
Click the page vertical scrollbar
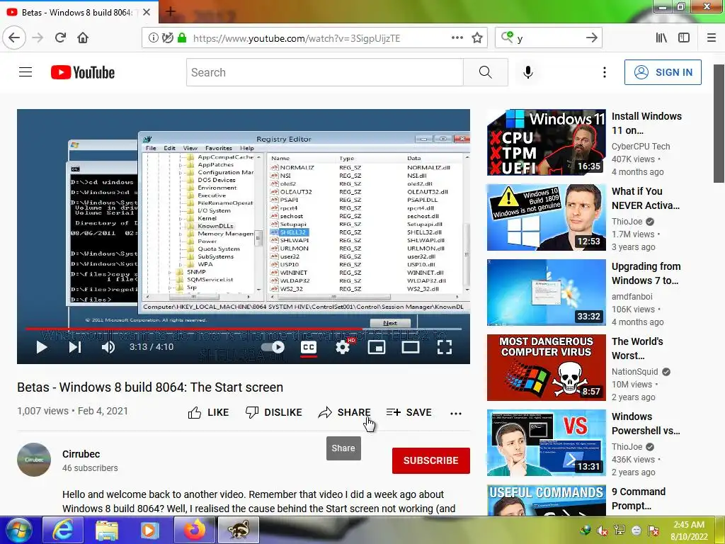tap(719, 123)
